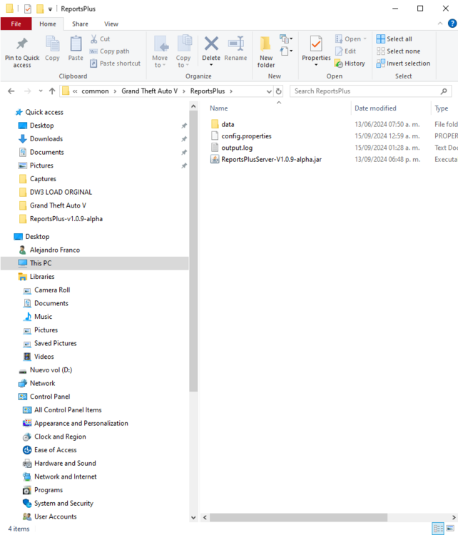The width and height of the screenshot is (458, 535).
Task: Click the navigation pane vertical scrollbar
Action: click(x=193, y=251)
